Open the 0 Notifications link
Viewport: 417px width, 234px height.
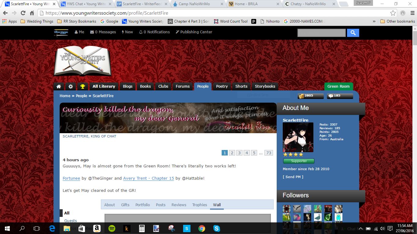154,32
